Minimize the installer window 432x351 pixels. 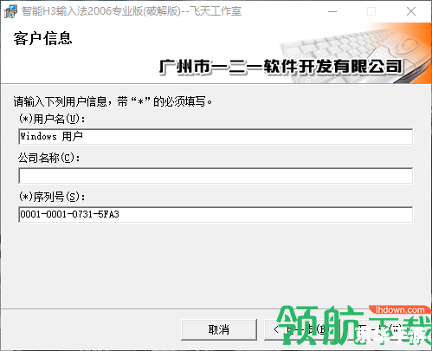(x=332, y=11)
